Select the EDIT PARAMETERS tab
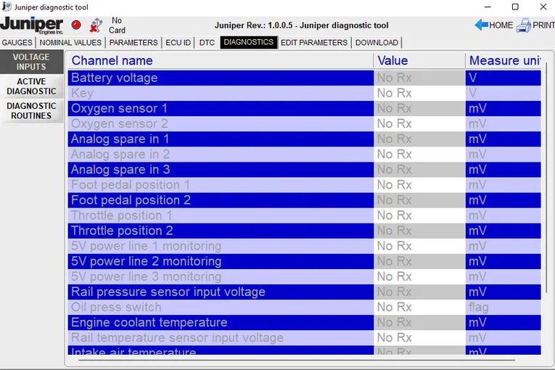The width and height of the screenshot is (555, 370). 314,43
